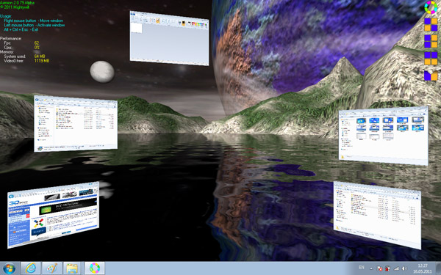
Task: Click the rainbow ring Aemon logo icon
Action: point(431,7)
